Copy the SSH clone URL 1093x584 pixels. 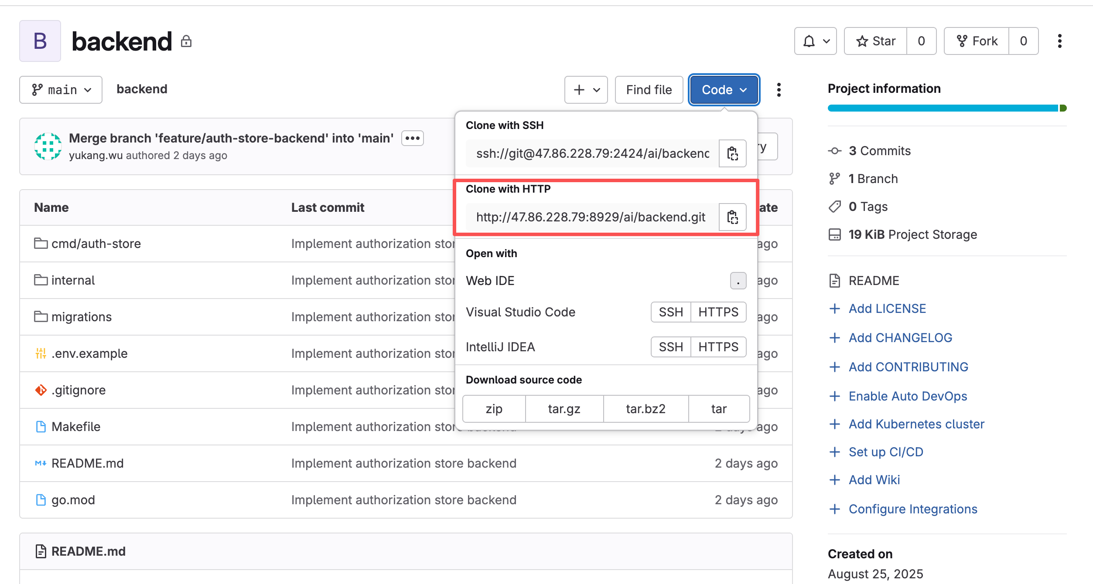point(732,153)
